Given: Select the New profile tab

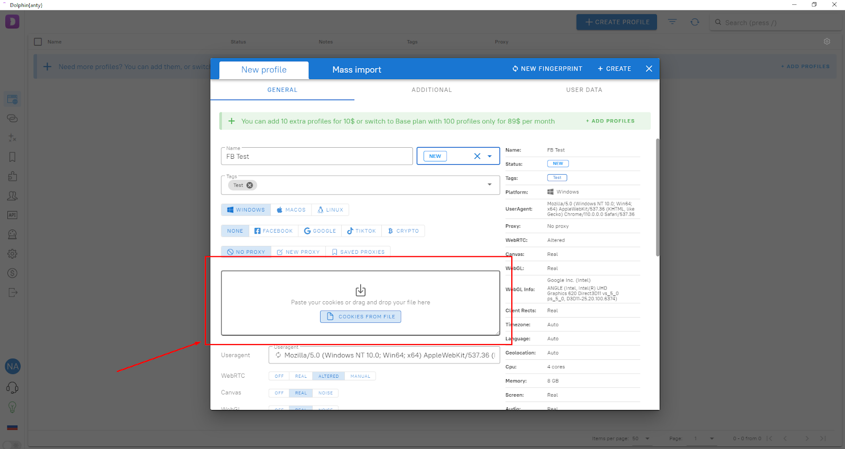Looking at the screenshot, I should (x=264, y=70).
